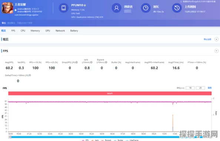Collapse the 概览 section with the arrow button
Image resolution: width=220 pixels, height=141 pixels.
(216, 39)
